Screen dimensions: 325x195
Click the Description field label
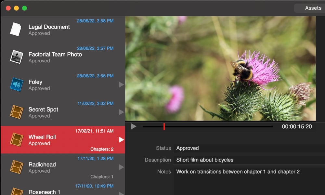158,160
